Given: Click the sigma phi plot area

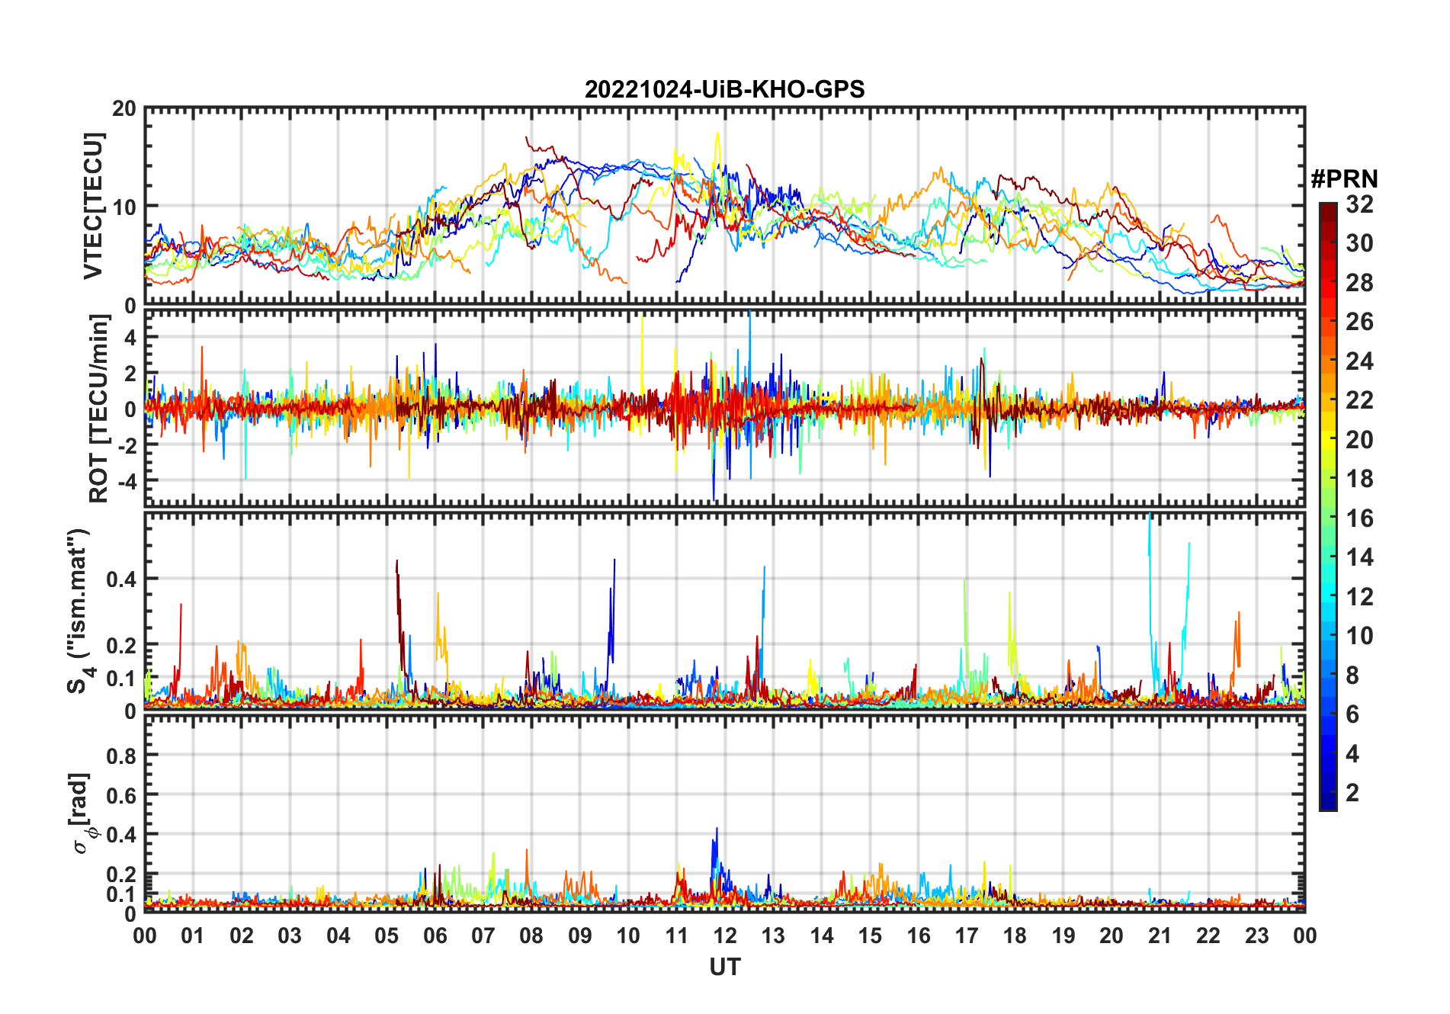Looking at the screenshot, I should click(x=724, y=813).
